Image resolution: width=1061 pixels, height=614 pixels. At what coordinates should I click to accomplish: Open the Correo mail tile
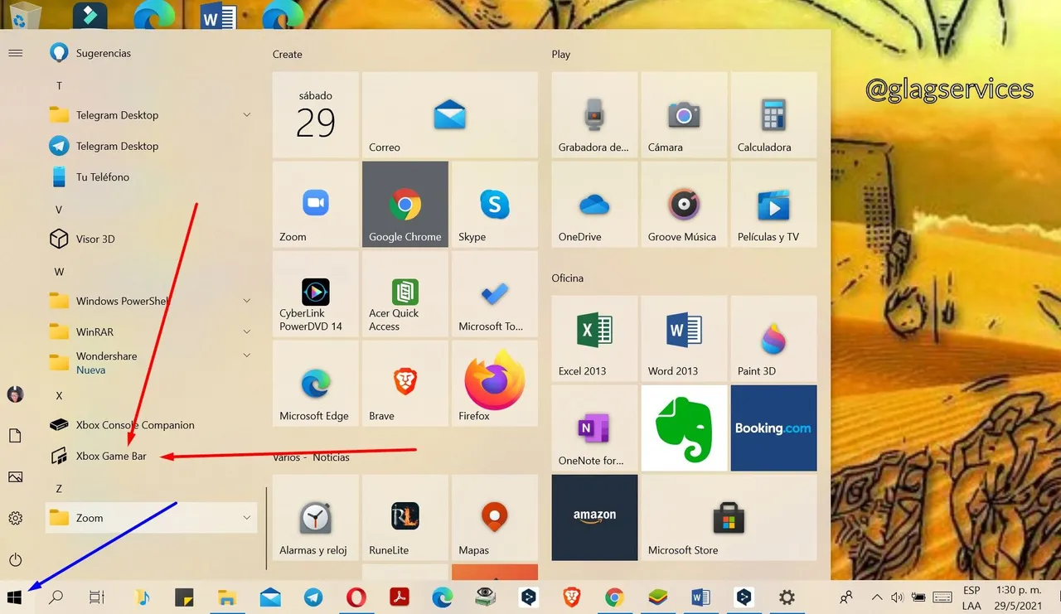click(x=450, y=114)
